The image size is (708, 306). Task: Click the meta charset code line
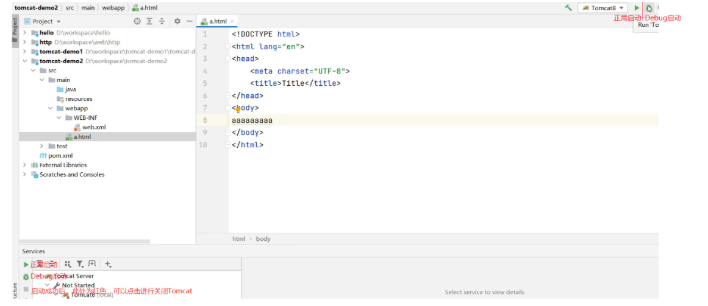pyautogui.click(x=300, y=71)
